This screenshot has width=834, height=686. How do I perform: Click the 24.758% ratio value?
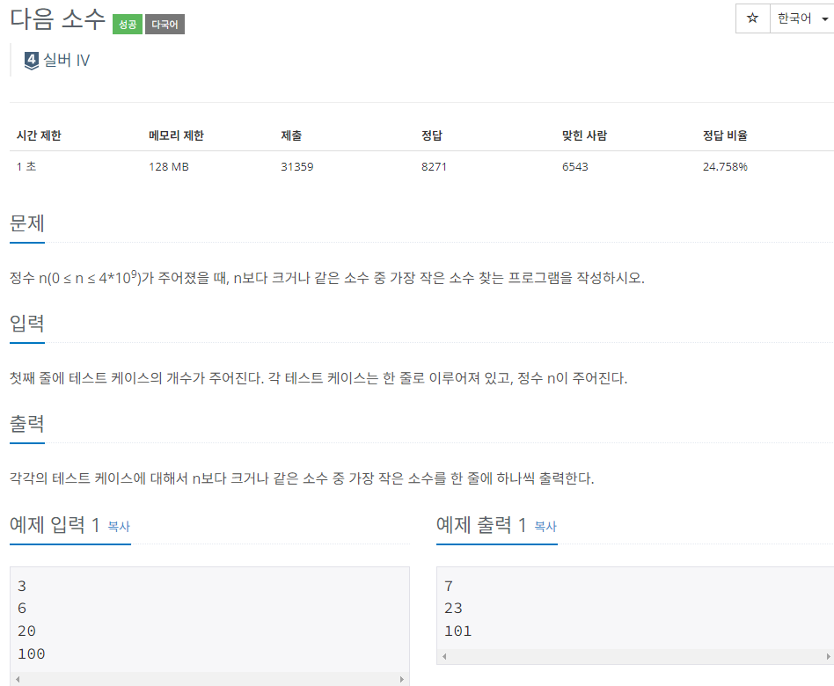pyautogui.click(x=725, y=166)
